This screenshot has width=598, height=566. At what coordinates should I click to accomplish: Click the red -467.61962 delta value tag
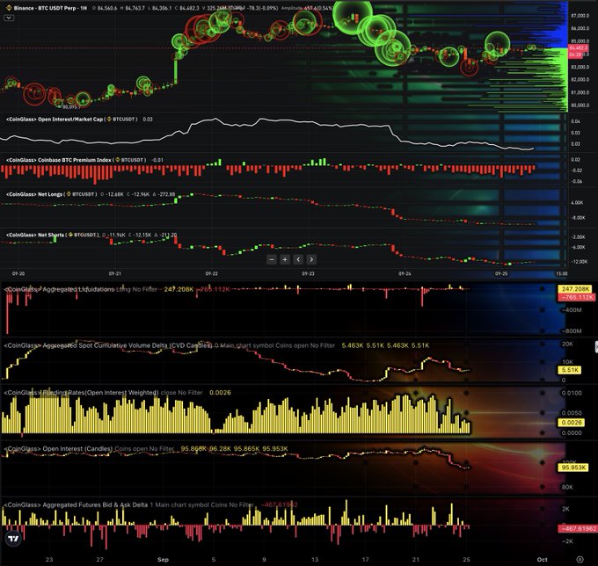(578, 529)
